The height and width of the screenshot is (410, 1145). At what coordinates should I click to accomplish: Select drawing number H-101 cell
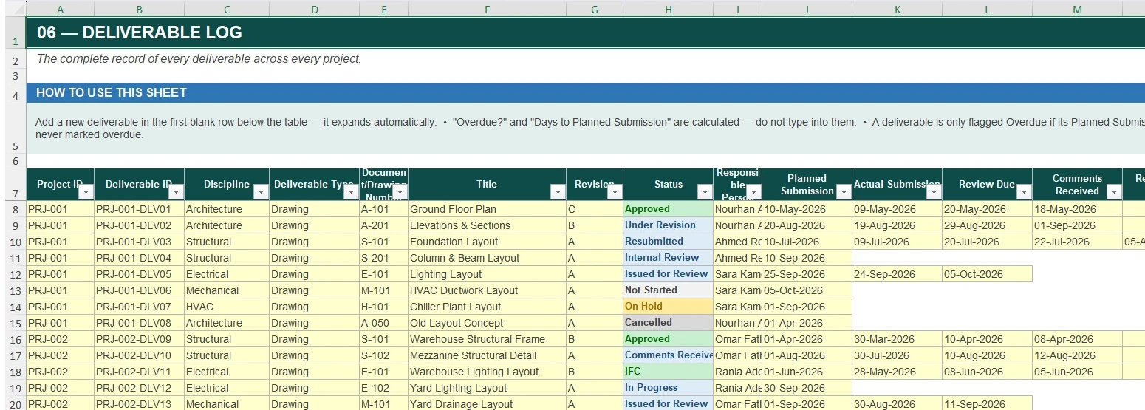click(383, 307)
